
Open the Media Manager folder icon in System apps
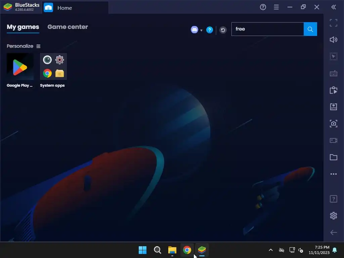(x=60, y=73)
